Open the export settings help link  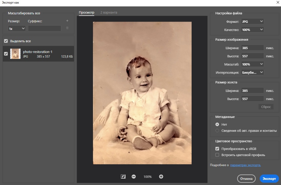(x=245, y=165)
